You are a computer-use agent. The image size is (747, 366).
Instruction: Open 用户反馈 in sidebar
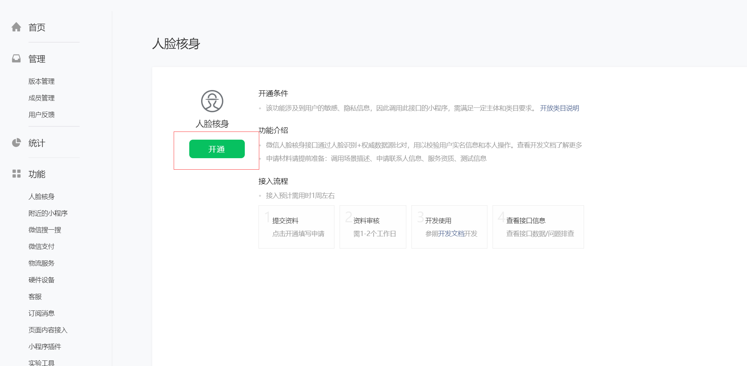41,114
